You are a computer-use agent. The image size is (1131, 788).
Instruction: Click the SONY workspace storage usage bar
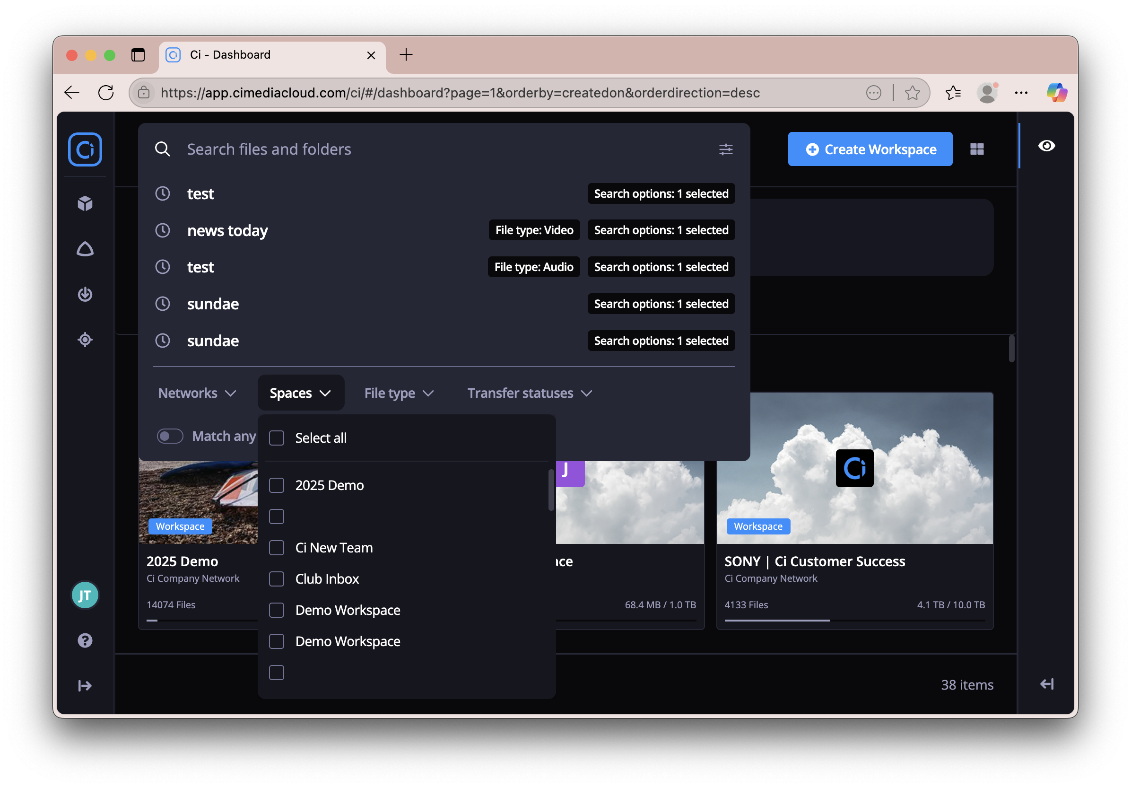pos(854,620)
